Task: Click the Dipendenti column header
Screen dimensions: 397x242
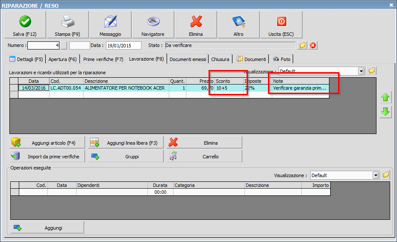Action: tap(112, 185)
